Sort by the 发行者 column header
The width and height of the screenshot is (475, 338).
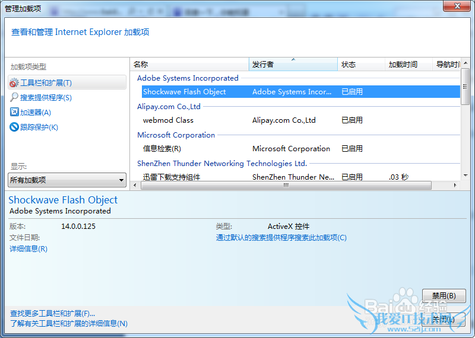click(x=293, y=64)
